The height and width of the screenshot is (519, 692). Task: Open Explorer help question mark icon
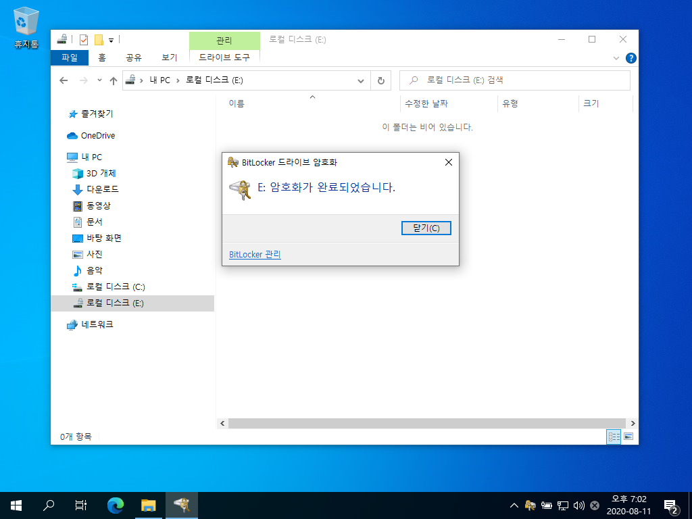631,58
